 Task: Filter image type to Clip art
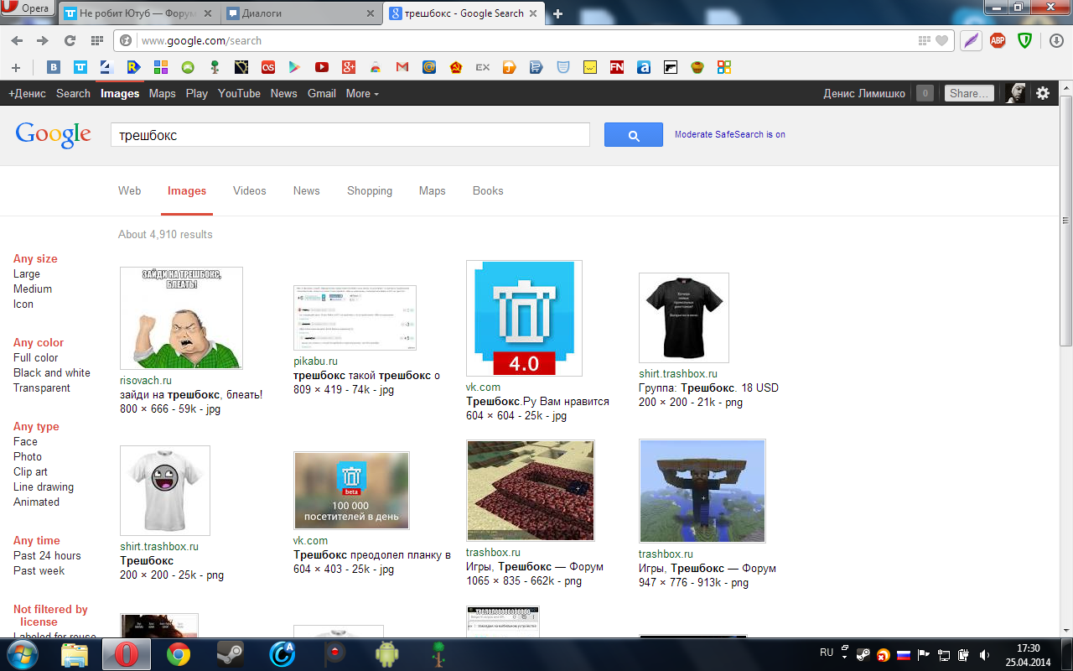pos(30,471)
